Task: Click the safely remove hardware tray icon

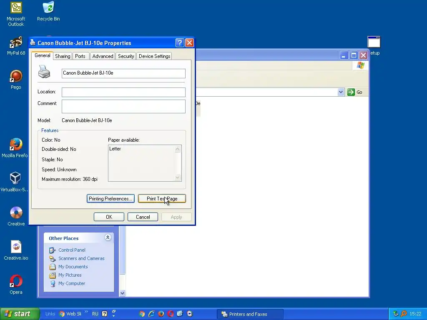Action: [x=396, y=314]
